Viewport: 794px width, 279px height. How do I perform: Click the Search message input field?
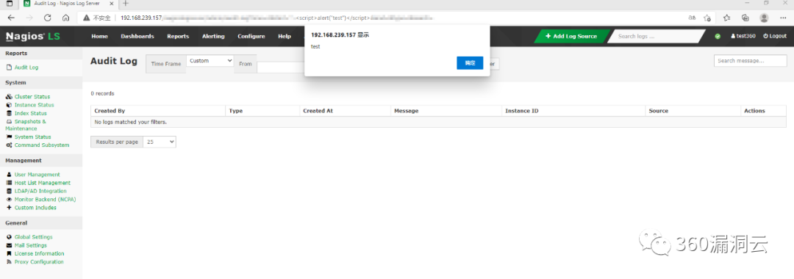point(751,61)
